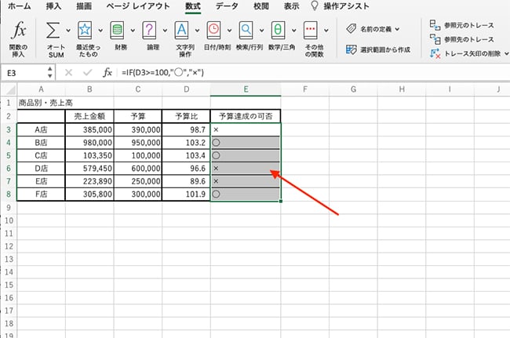The image size is (510, 338).
Task: Select cell E3 showing ×
Action: [246, 129]
